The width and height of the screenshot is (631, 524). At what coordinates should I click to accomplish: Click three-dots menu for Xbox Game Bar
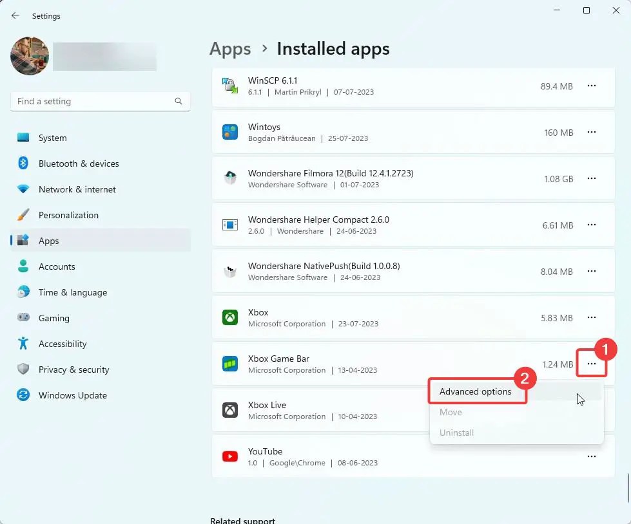click(x=592, y=364)
